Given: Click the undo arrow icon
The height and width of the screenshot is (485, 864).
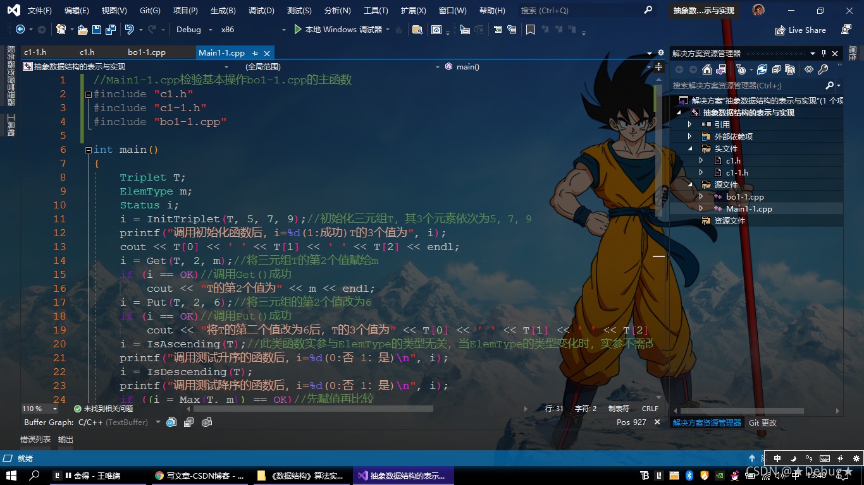Looking at the screenshot, I should pyautogui.click(x=129, y=29).
